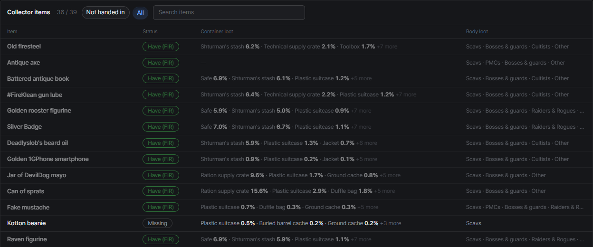
Task: Sort by the Item column header
Action: click(x=12, y=32)
